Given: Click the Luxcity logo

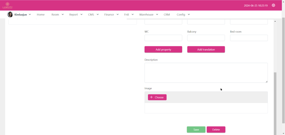Looking at the screenshot, I should point(8,5).
